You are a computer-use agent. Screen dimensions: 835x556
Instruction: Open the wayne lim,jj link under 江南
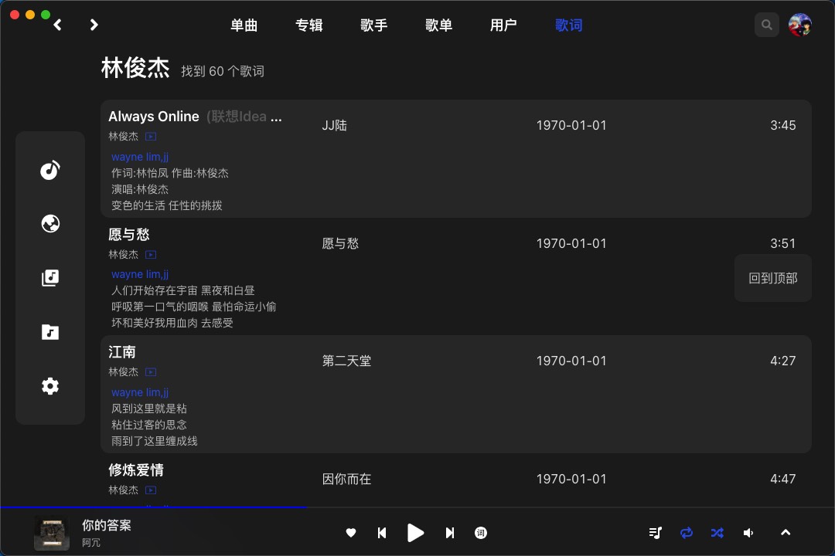point(139,392)
